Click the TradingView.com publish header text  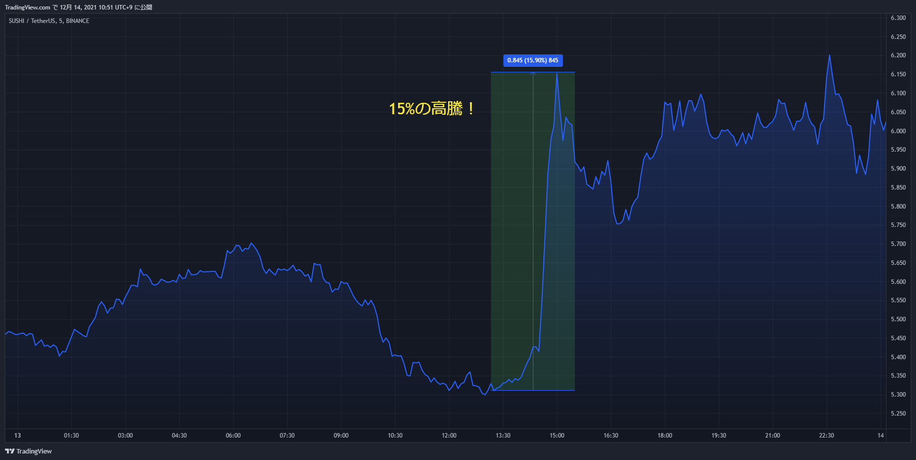[x=78, y=7]
